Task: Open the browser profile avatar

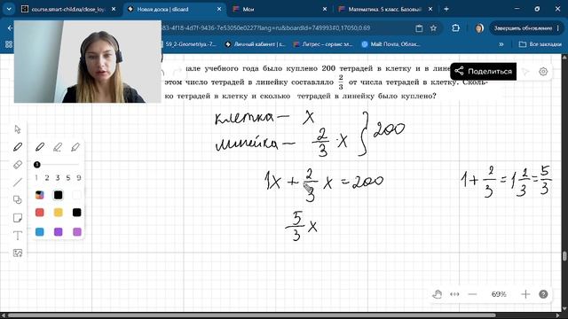Action: (x=479, y=28)
